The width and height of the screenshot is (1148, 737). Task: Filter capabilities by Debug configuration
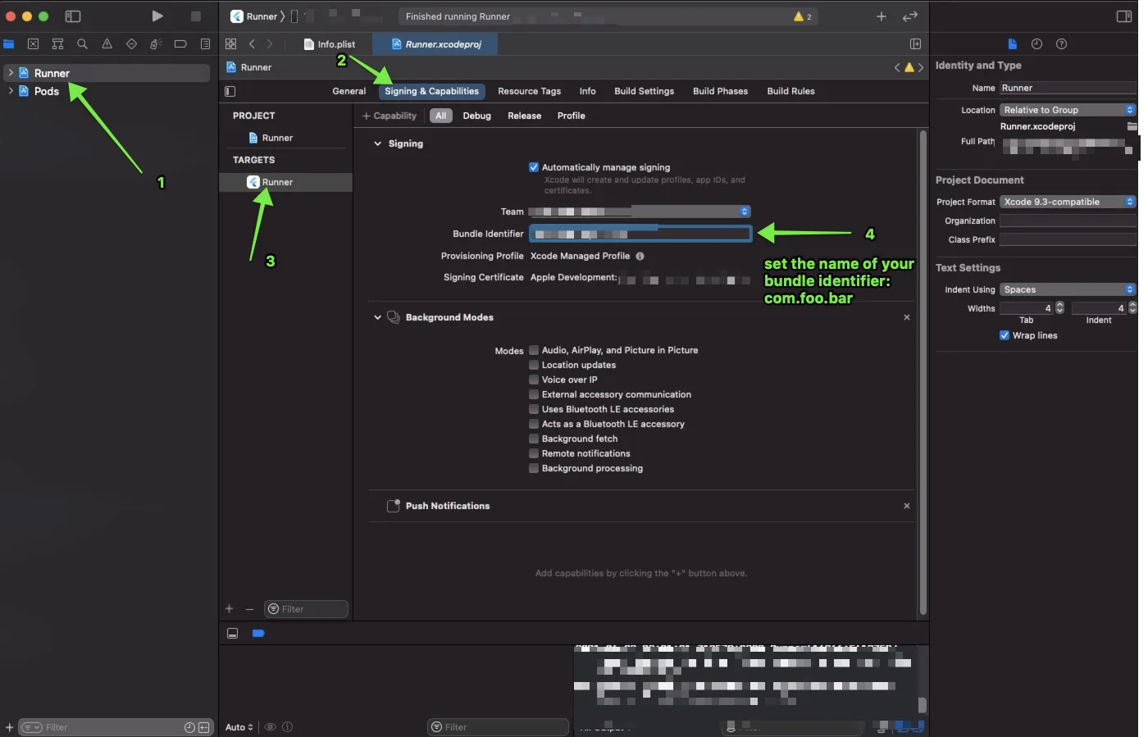click(477, 116)
